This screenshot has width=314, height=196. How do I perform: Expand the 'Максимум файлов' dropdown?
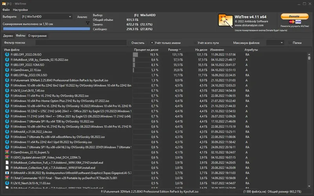pos(275,43)
